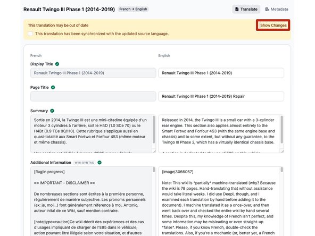The height and width of the screenshot is (236, 315).
Task: Click the '[flag|in progress]' text in French box
Action: 49,172
